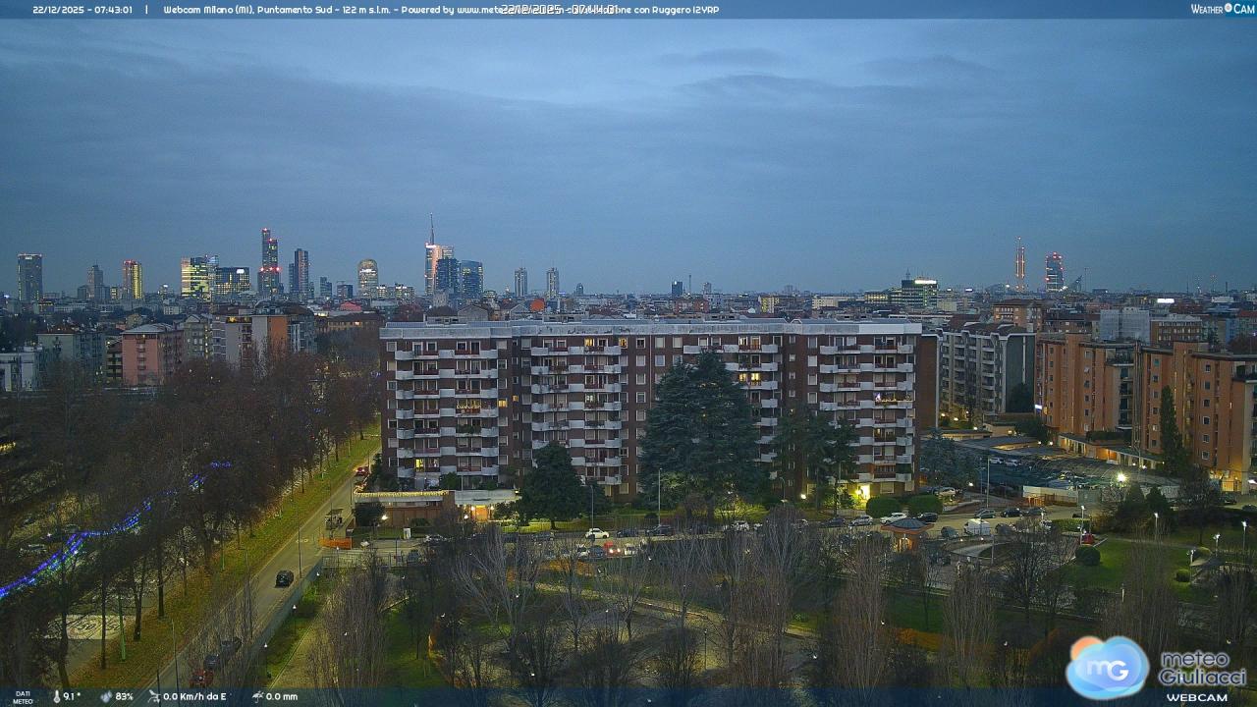Screen dimensions: 1257x707
Task: Click the humidity droplets icon
Action: click(x=105, y=696)
